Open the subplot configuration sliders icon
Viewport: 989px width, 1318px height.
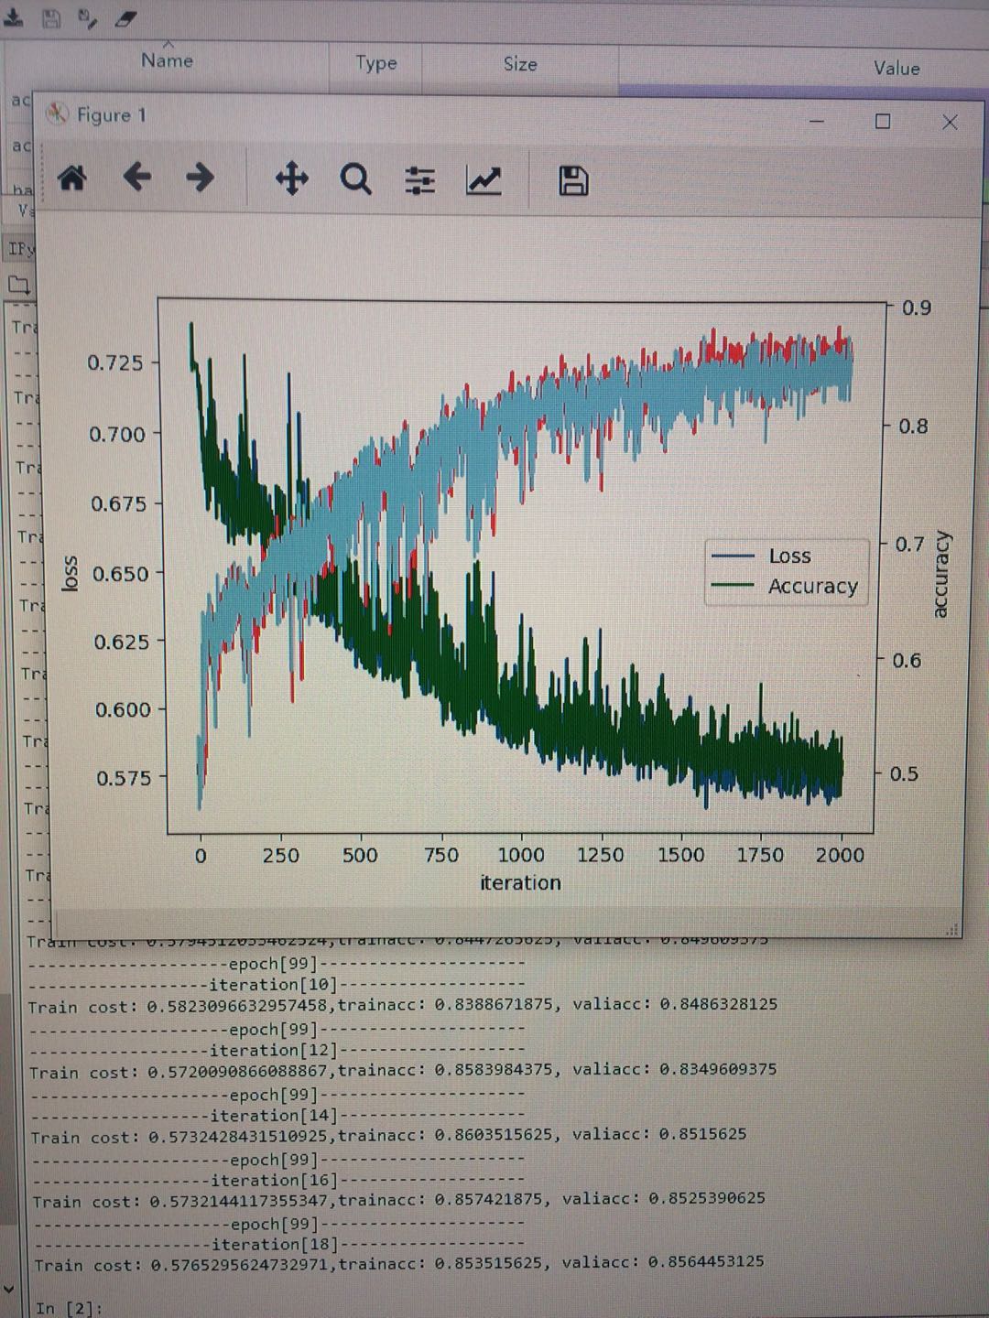click(419, 180)
